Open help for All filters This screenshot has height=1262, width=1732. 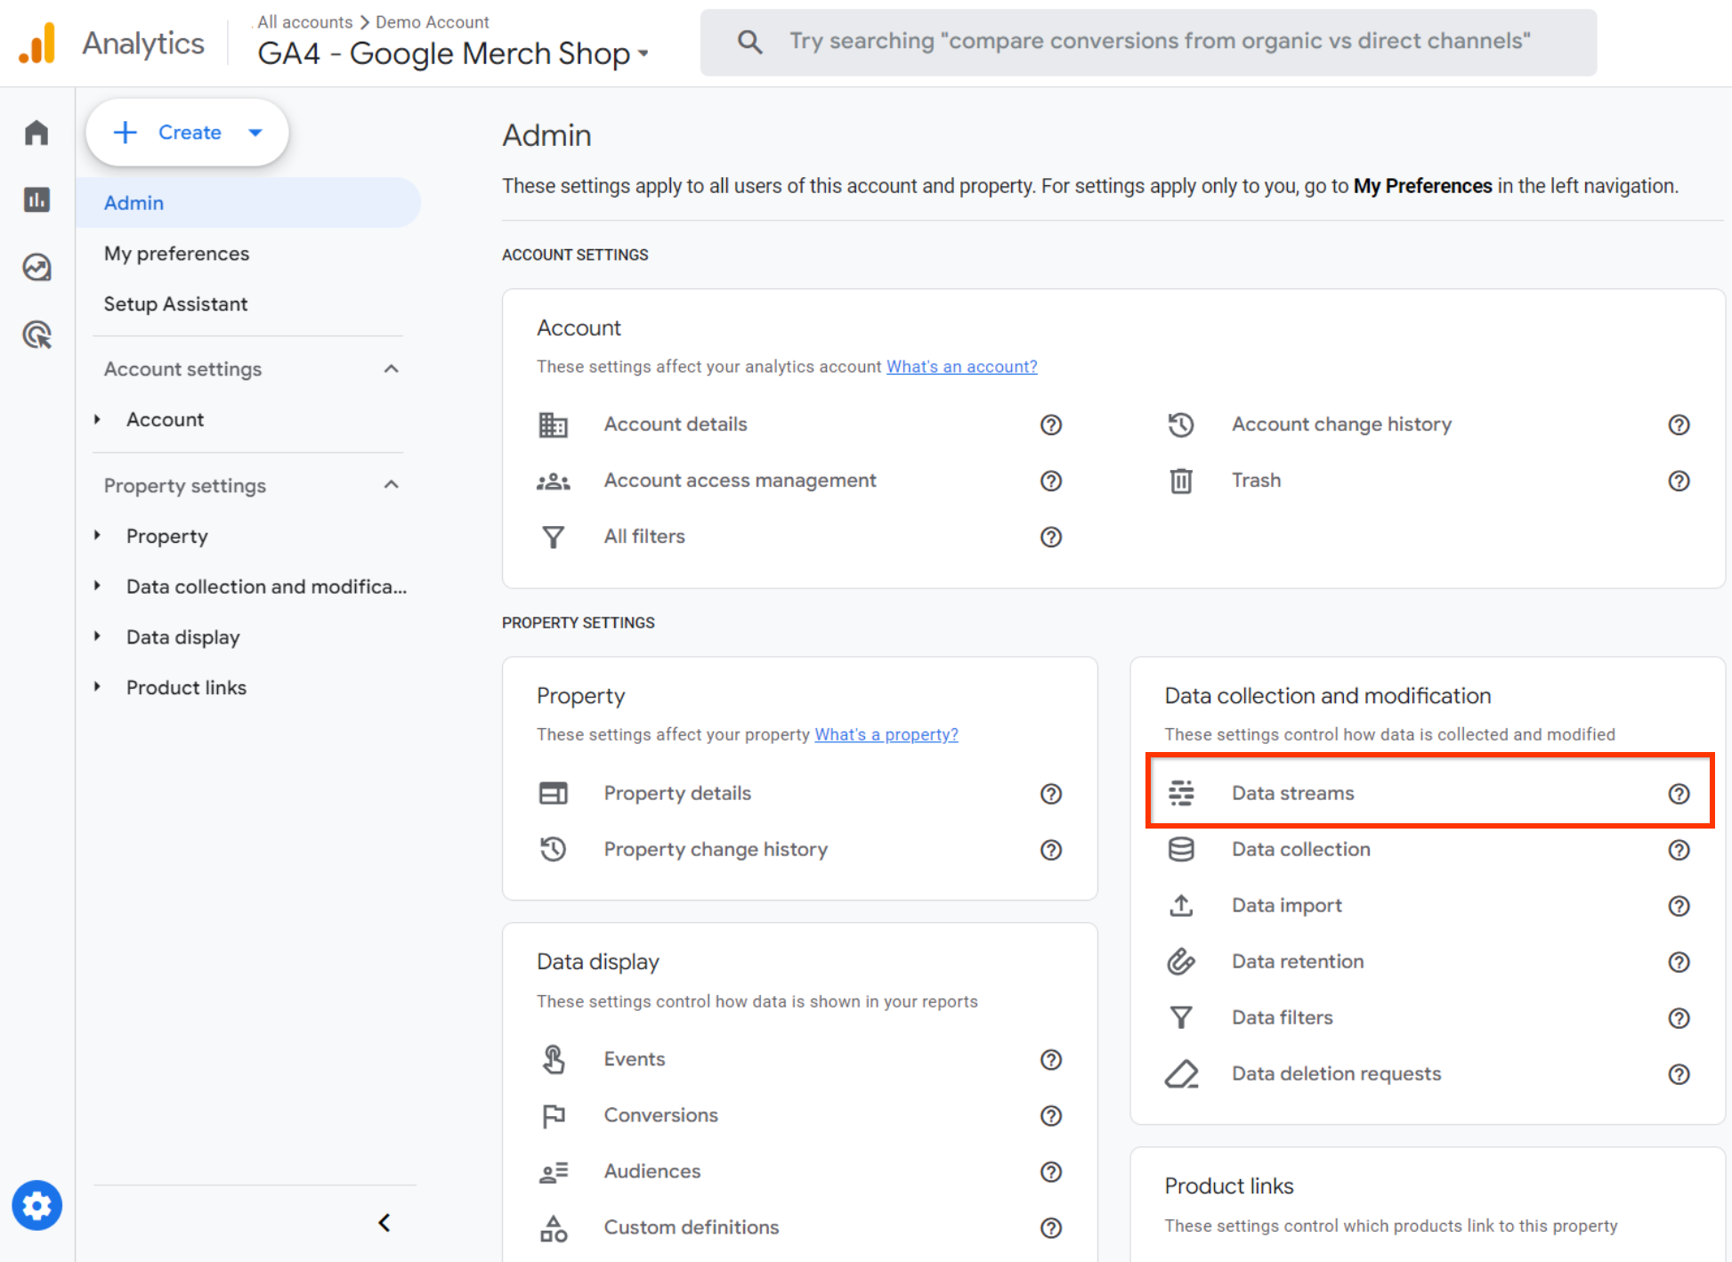point(1051,538)
